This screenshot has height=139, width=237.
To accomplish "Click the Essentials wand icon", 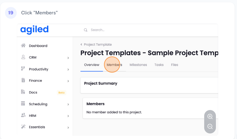I will pyautogui.click(x=23, y=127).
